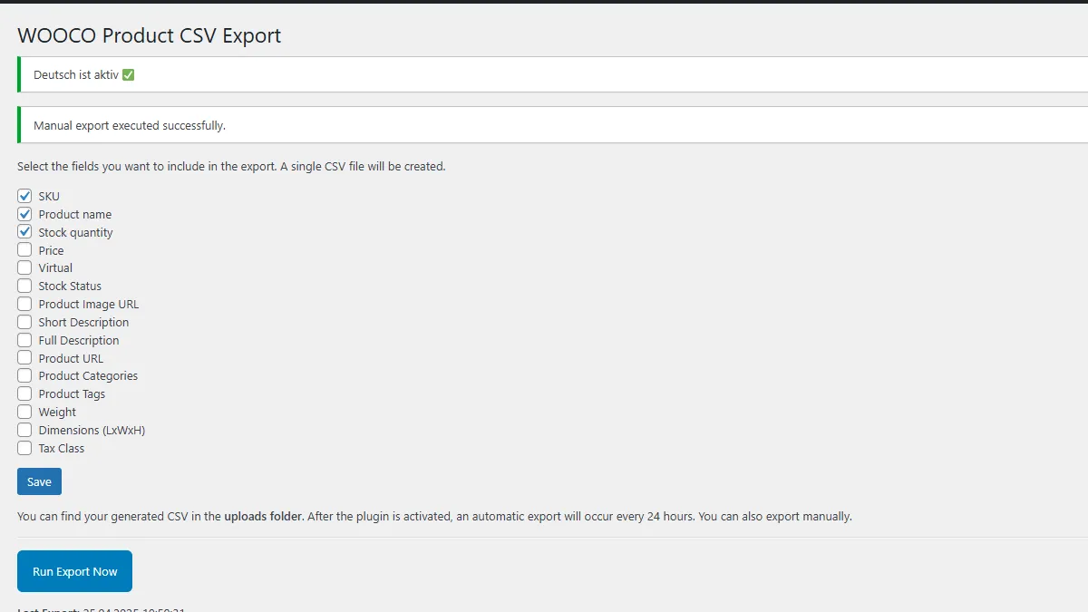Uncheck the SKU checkbox
1088x612 pixels.
point(24,196)
